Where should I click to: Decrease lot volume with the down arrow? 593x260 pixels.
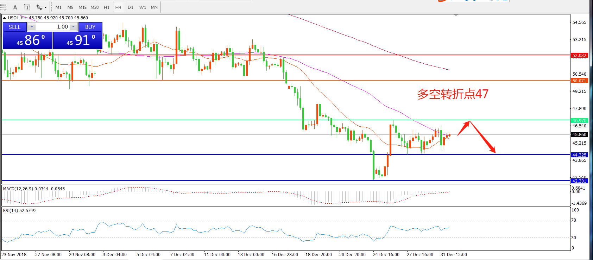[32, 27]
